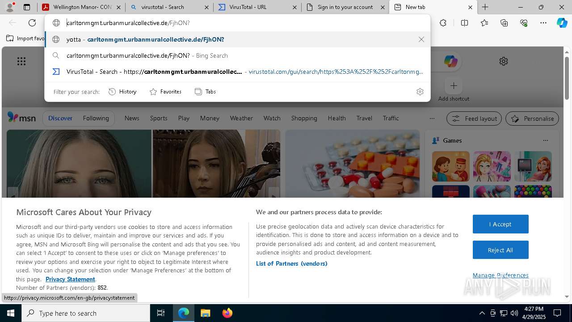Open the Sports category
572x322 pixels.
159,118
